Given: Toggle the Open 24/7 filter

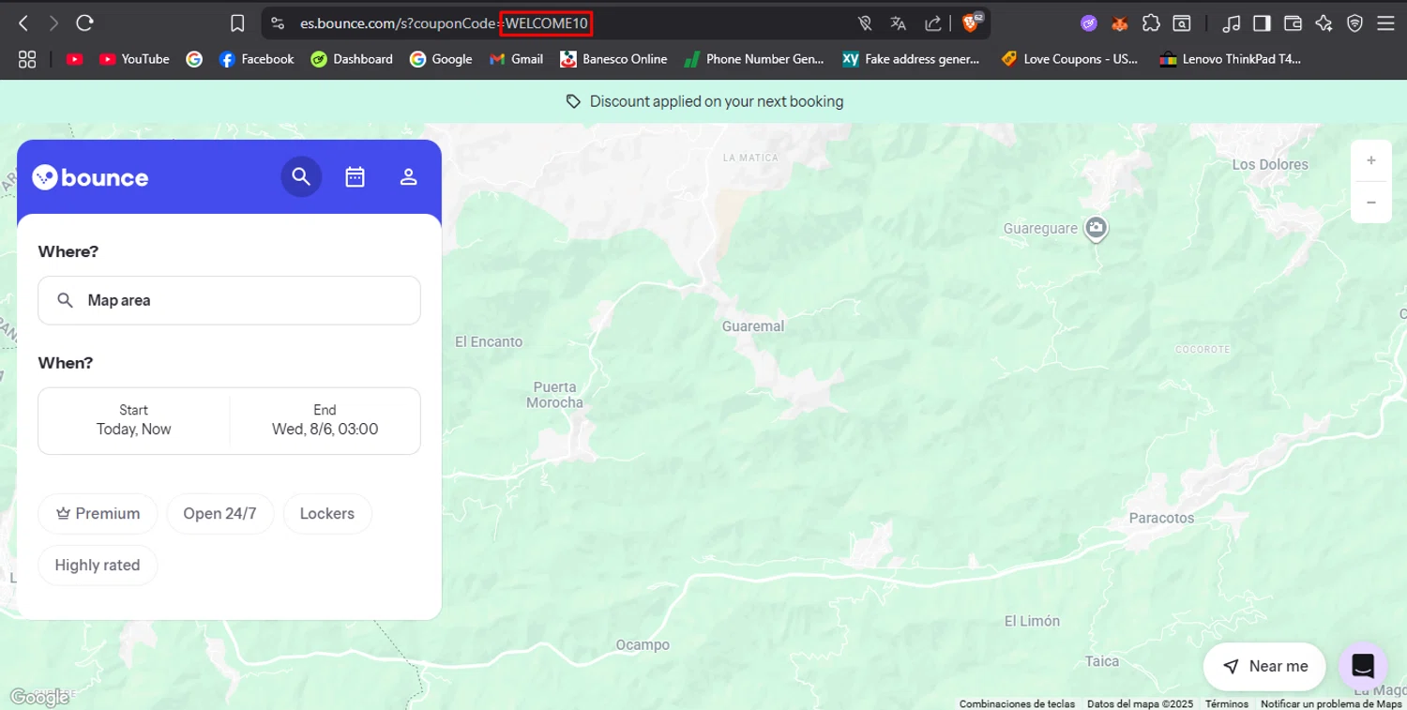Looking at the screenshot, I should [x=219, y=514].
